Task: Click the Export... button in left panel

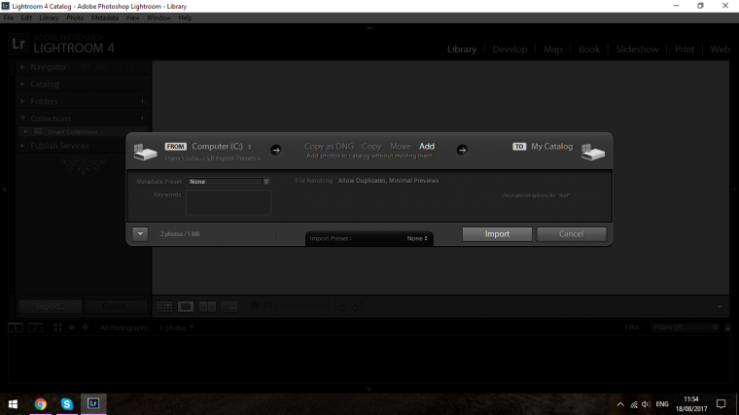Action: click(117, 306)
